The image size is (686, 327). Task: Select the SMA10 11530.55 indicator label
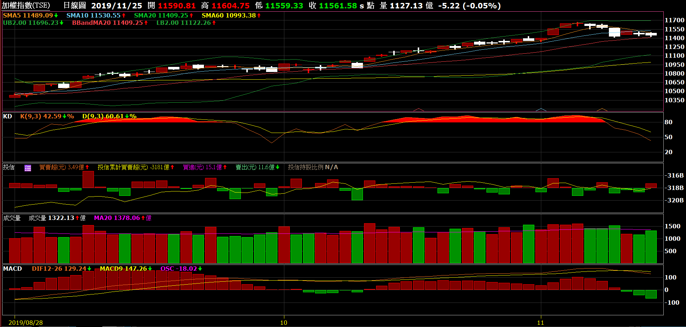tap(96, 15)
